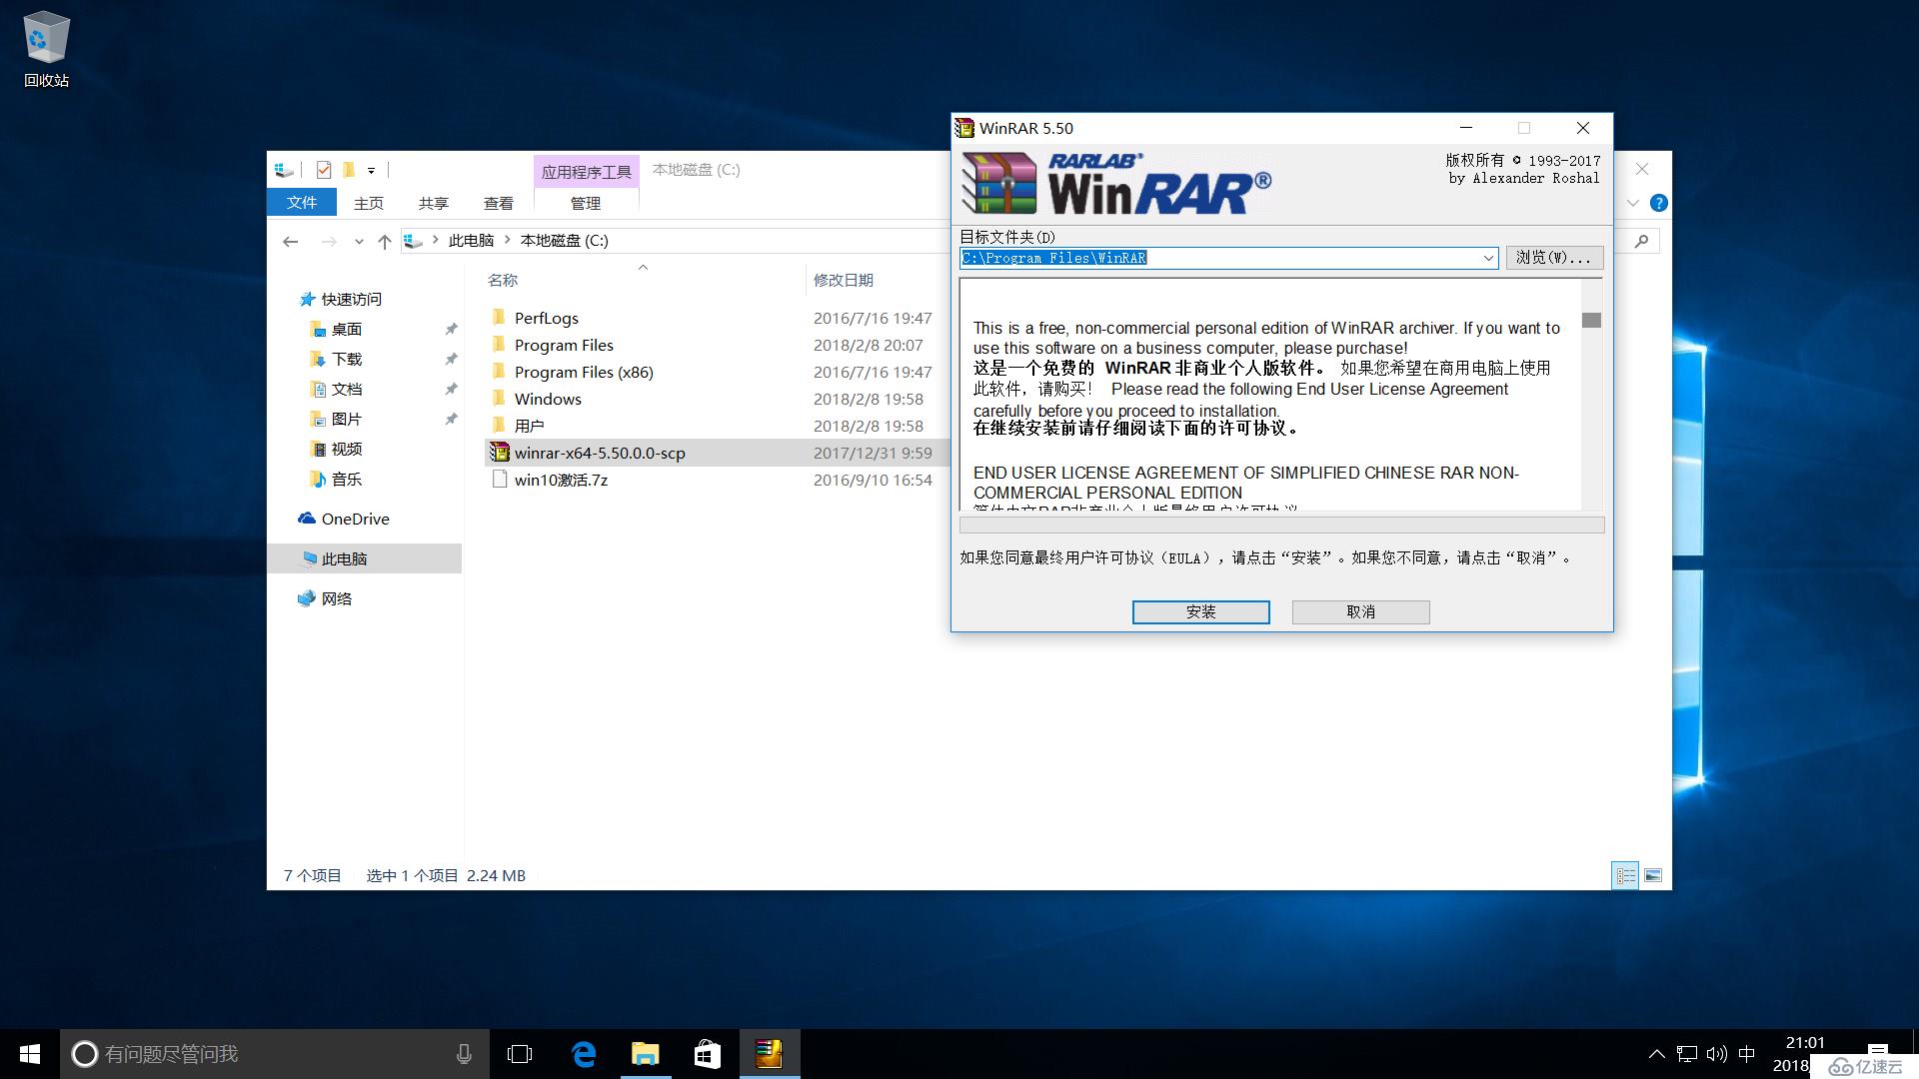The image size is (1919, 1079).
Task: Click the 安装 button
Action: 1200,612
